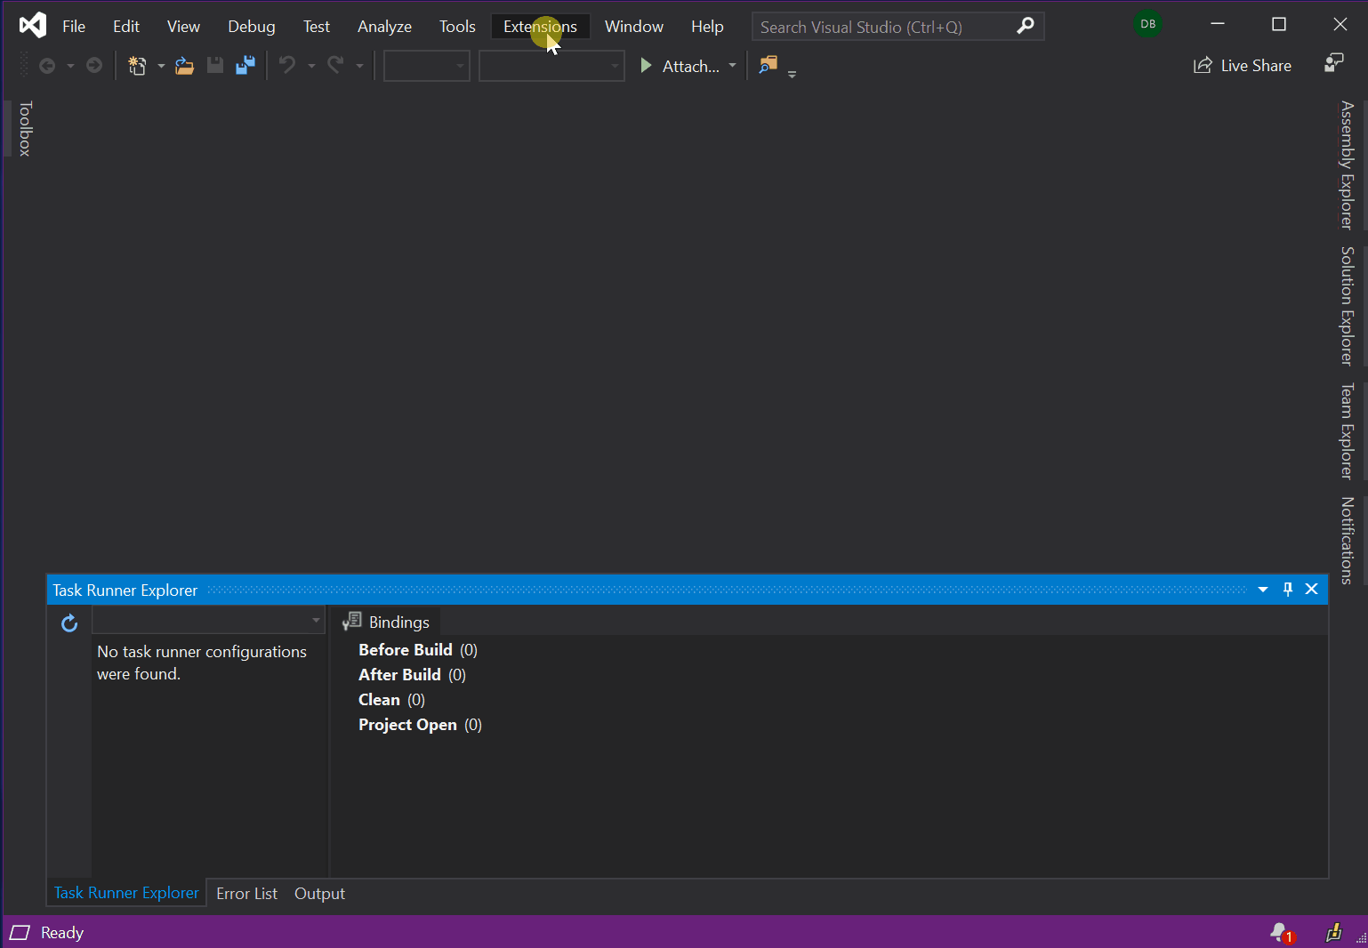This screenshot has height=948, width=1368.
Task: Select the Bindings tab
Action: click(386, 622)
